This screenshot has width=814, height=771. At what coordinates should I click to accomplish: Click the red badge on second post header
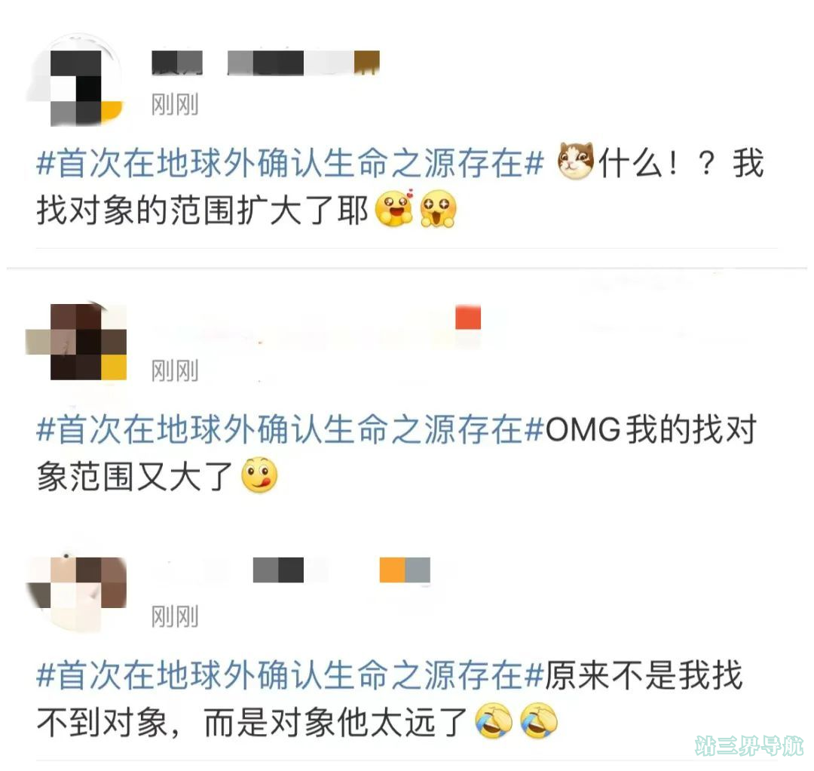pyautogui.click(x=468, y=318)
